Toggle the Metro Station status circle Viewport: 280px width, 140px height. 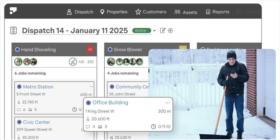(19, 87)
